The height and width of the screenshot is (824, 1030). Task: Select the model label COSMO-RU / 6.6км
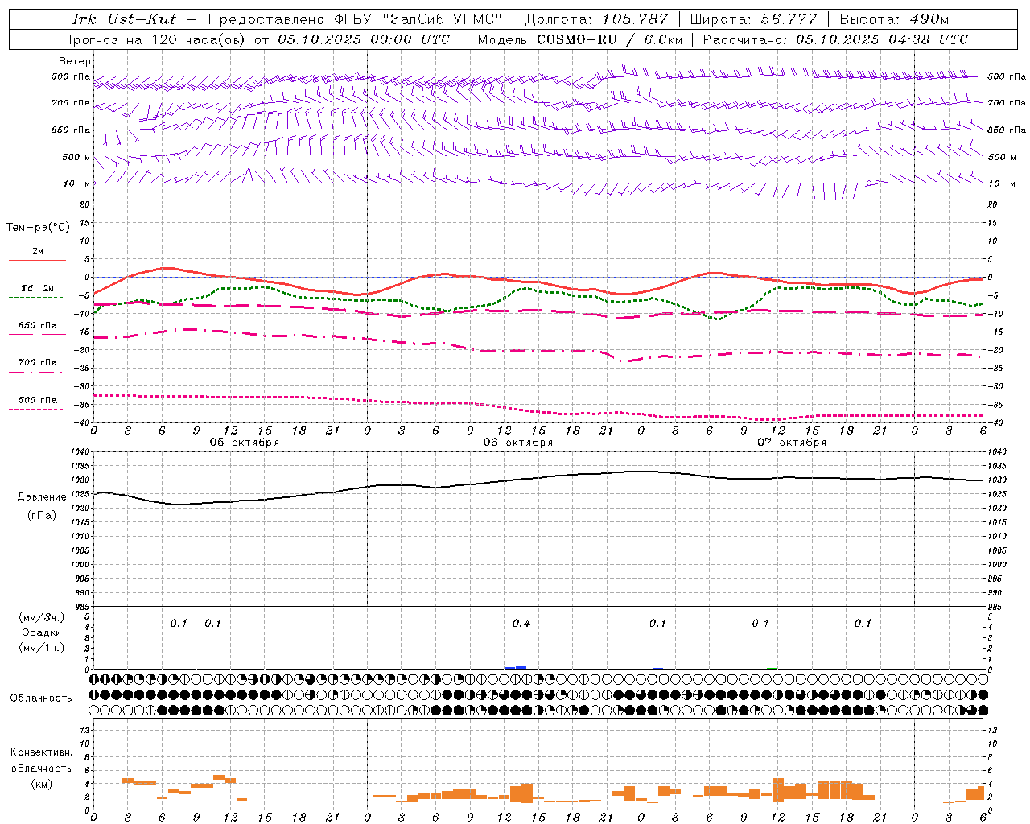pyautogui.click(x=609, y=39)
